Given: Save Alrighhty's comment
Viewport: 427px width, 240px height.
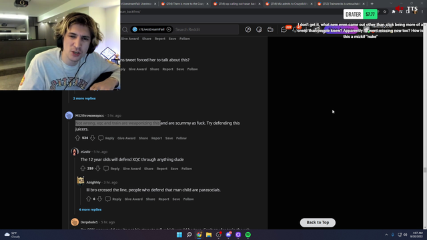Looking at the screenshot, I should tap(176, 199).
